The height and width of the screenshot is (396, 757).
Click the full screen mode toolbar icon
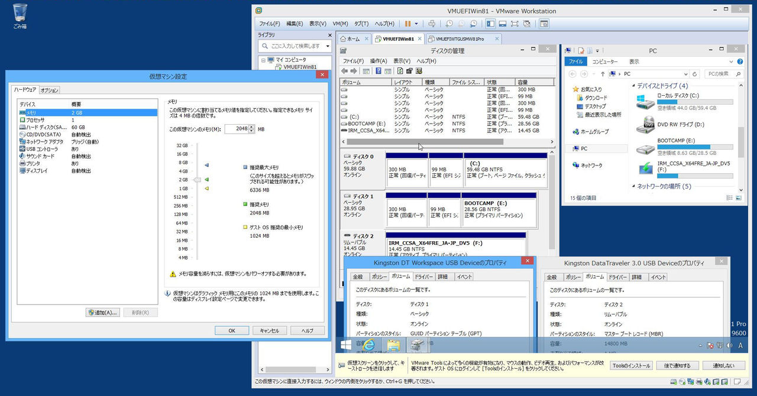[514, 24]
